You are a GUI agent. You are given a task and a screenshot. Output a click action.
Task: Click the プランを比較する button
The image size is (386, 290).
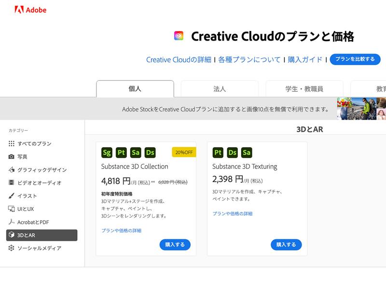click(x=355, y=59)
